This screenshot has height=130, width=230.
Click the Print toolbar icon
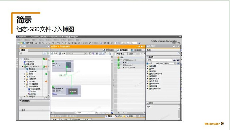[36, 43]
